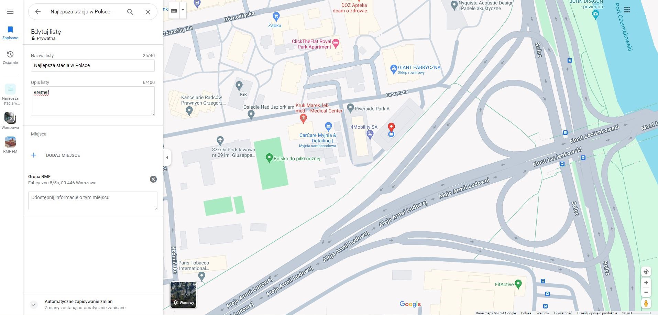Collapse the side panel arrow
This screenshot has width=658, height=315.
[167, 157]
